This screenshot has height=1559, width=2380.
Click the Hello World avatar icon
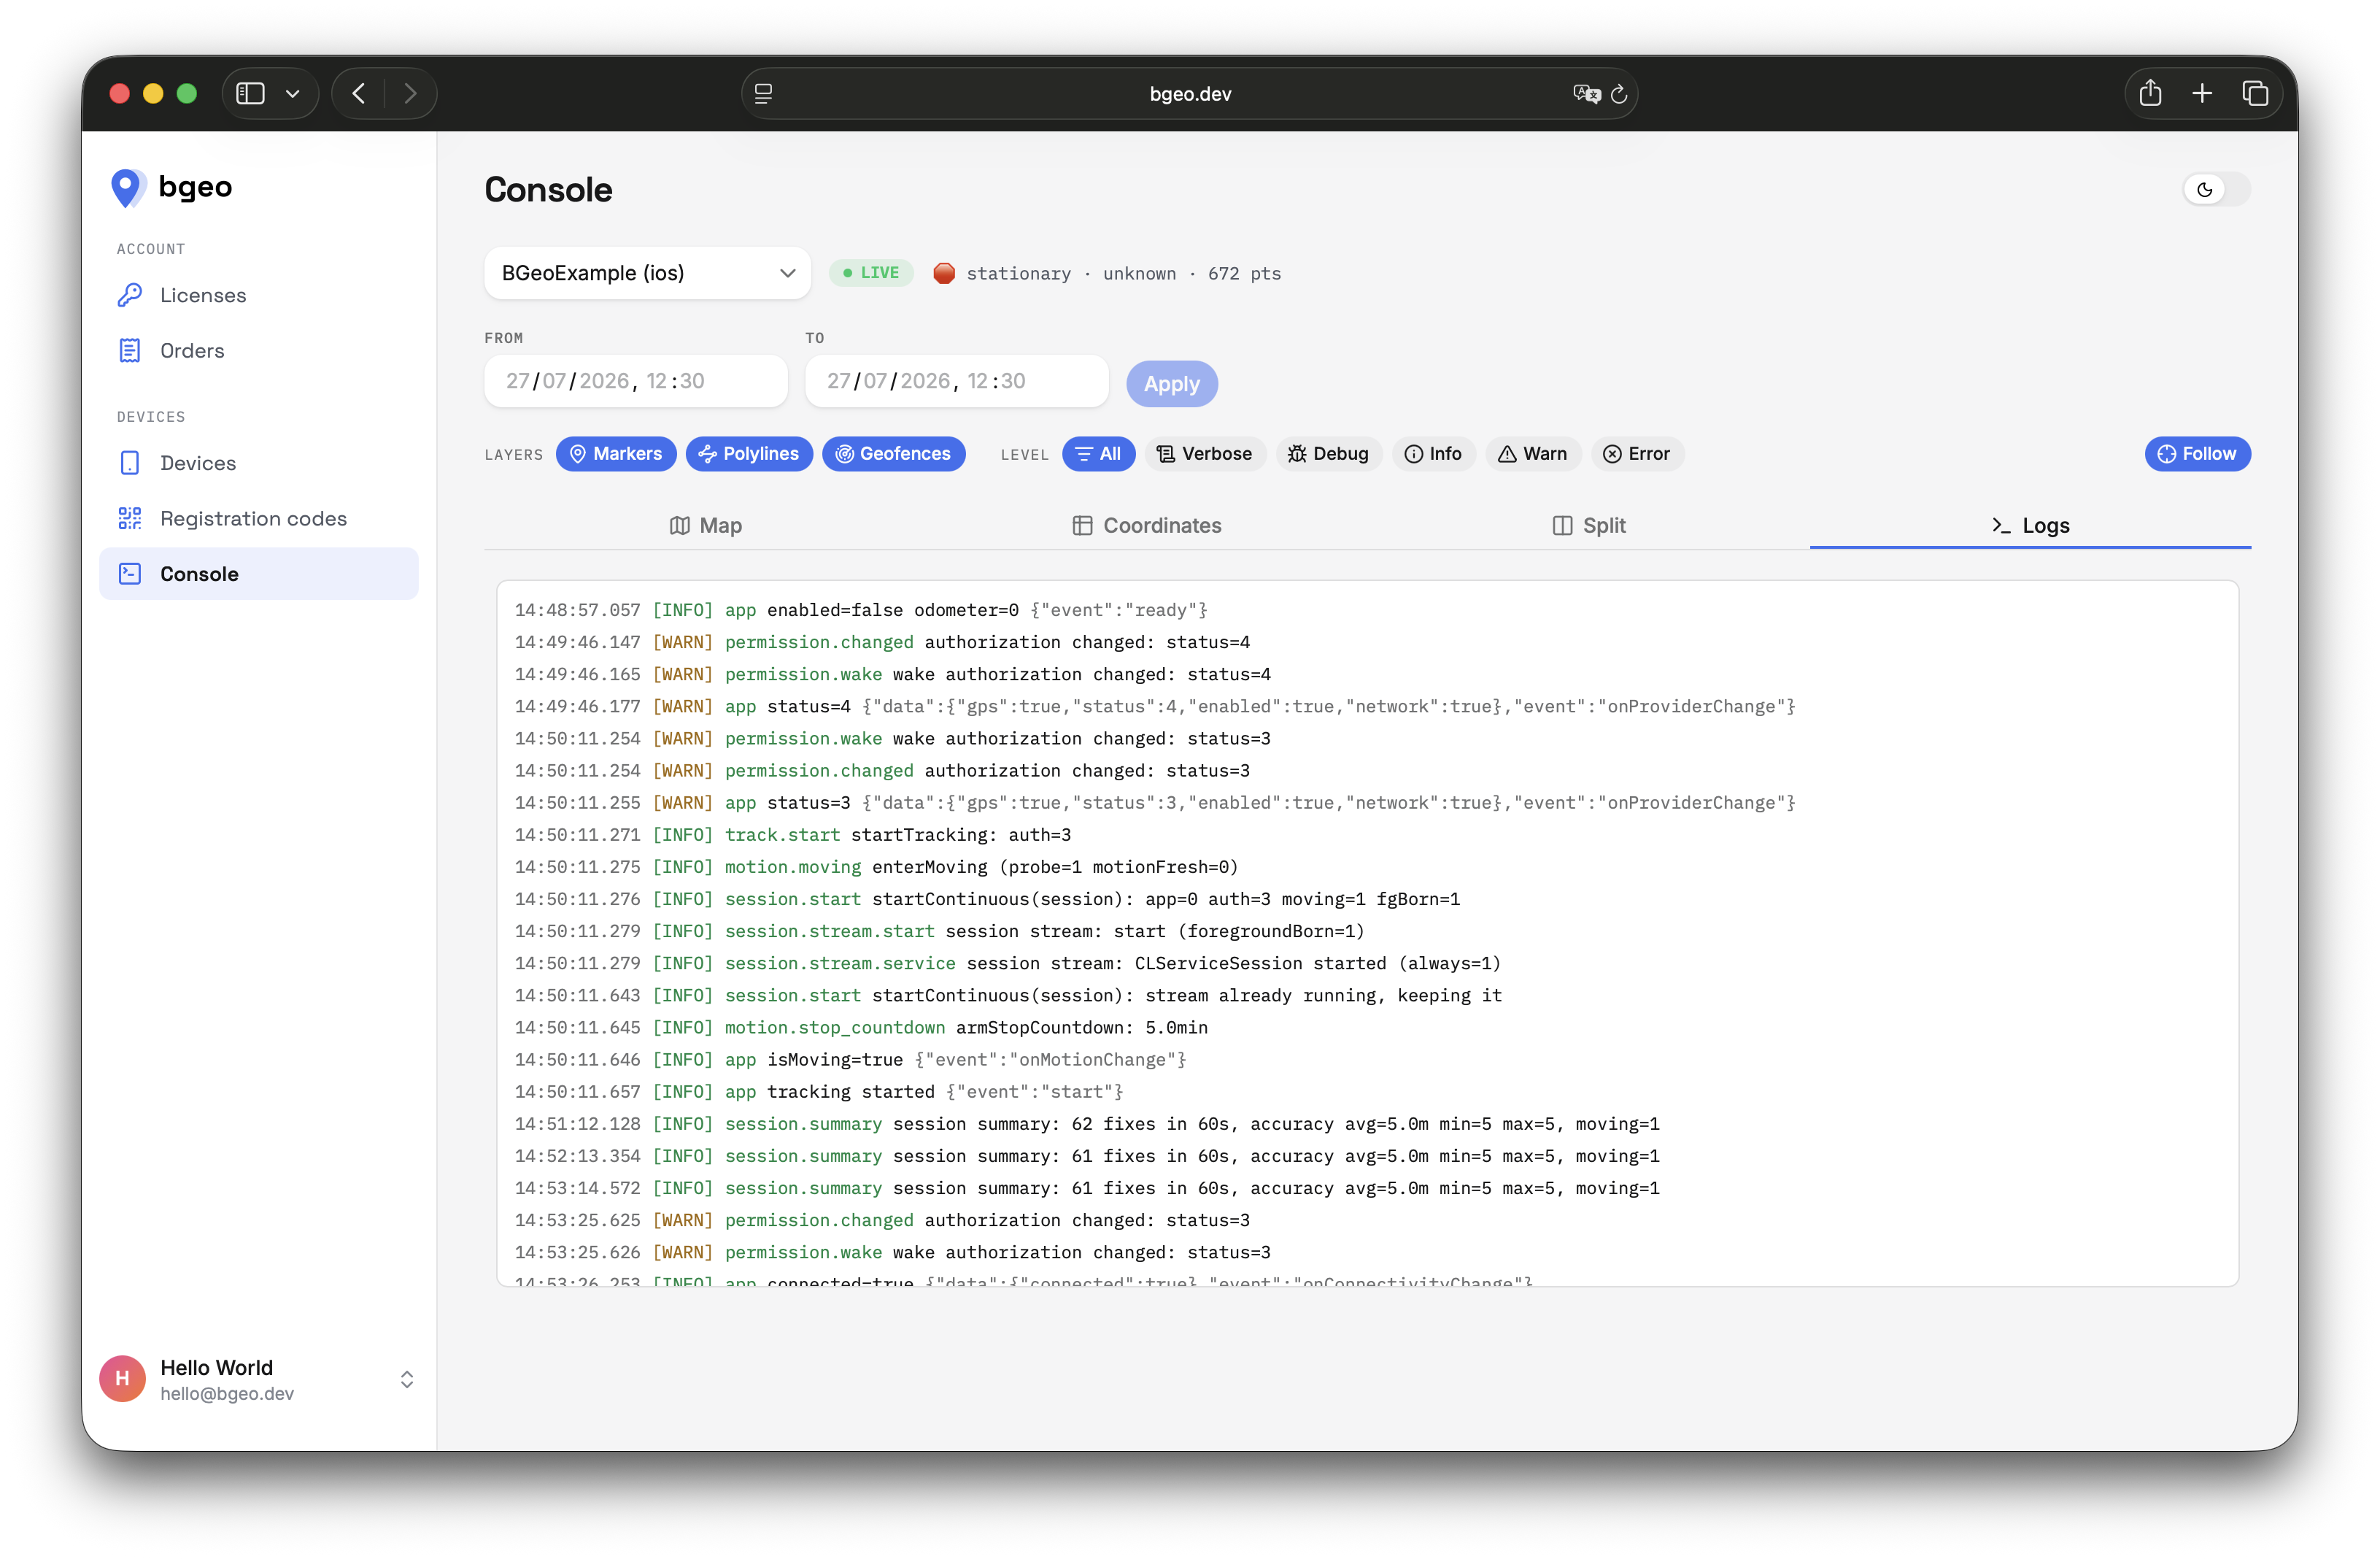coord(122,1379)
